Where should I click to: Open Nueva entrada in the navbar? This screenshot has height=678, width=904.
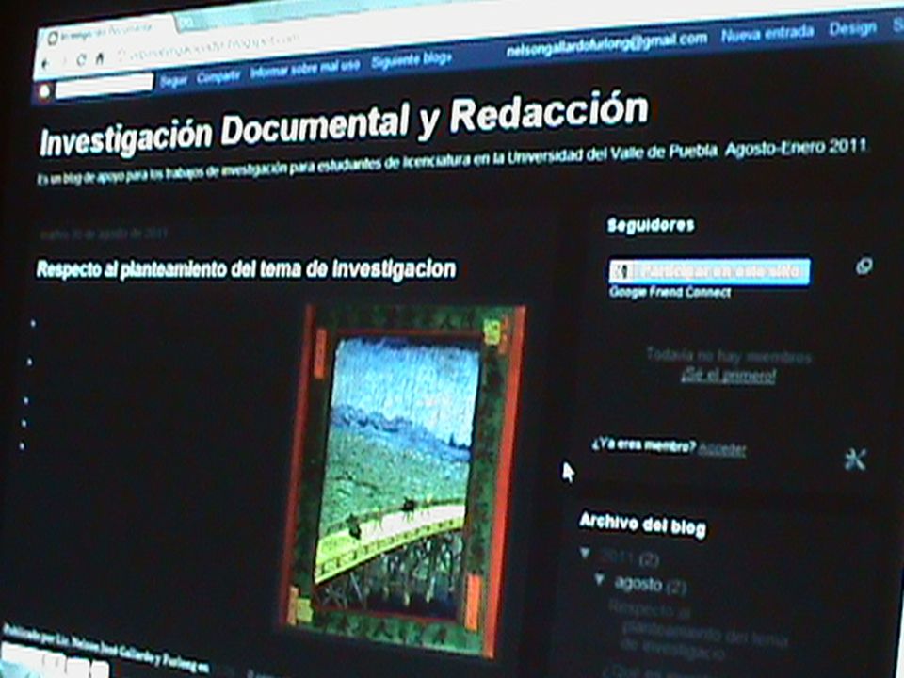coord(767,34)
